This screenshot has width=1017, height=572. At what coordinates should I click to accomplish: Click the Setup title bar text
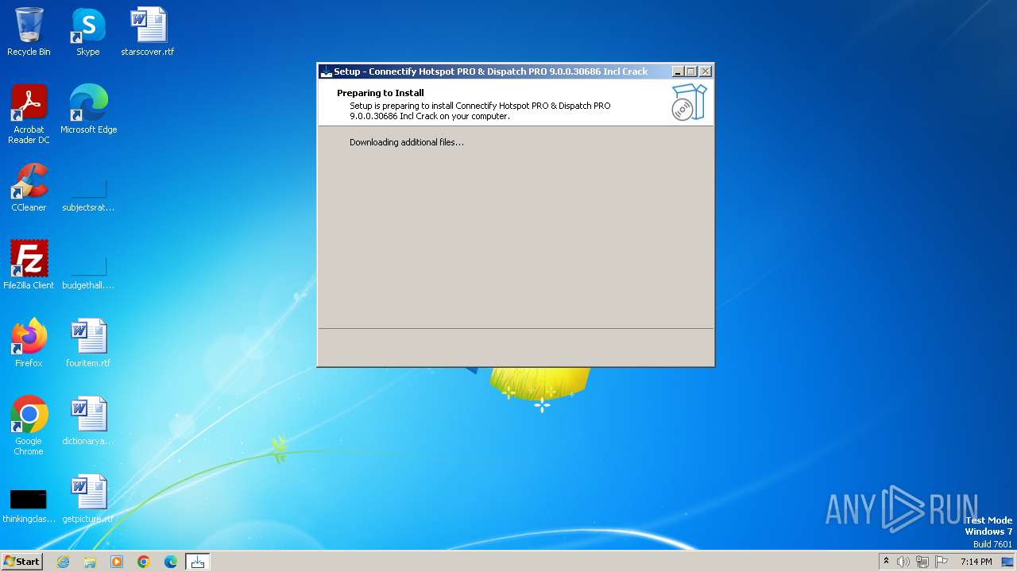(490, 71)
